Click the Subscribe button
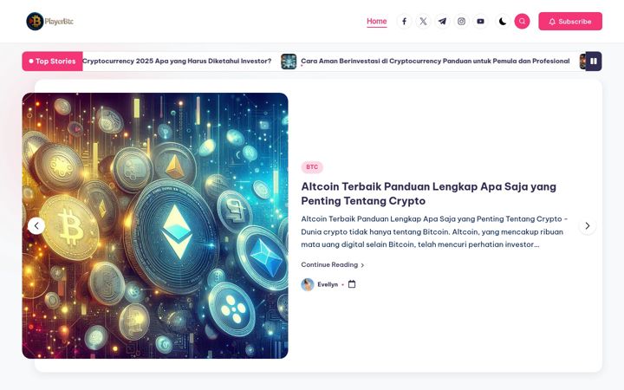This screenshot has width=624, height=390. click(x=570, y=21)
